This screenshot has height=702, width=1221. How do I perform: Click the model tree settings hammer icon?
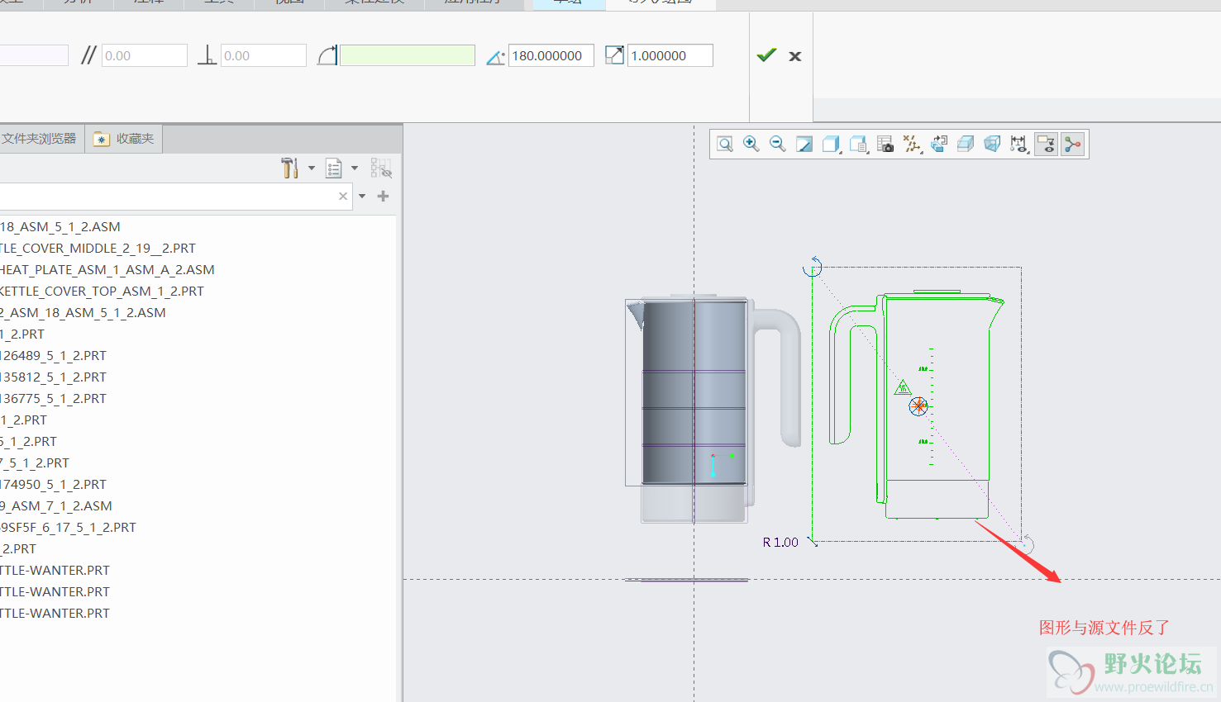point(289,168)
